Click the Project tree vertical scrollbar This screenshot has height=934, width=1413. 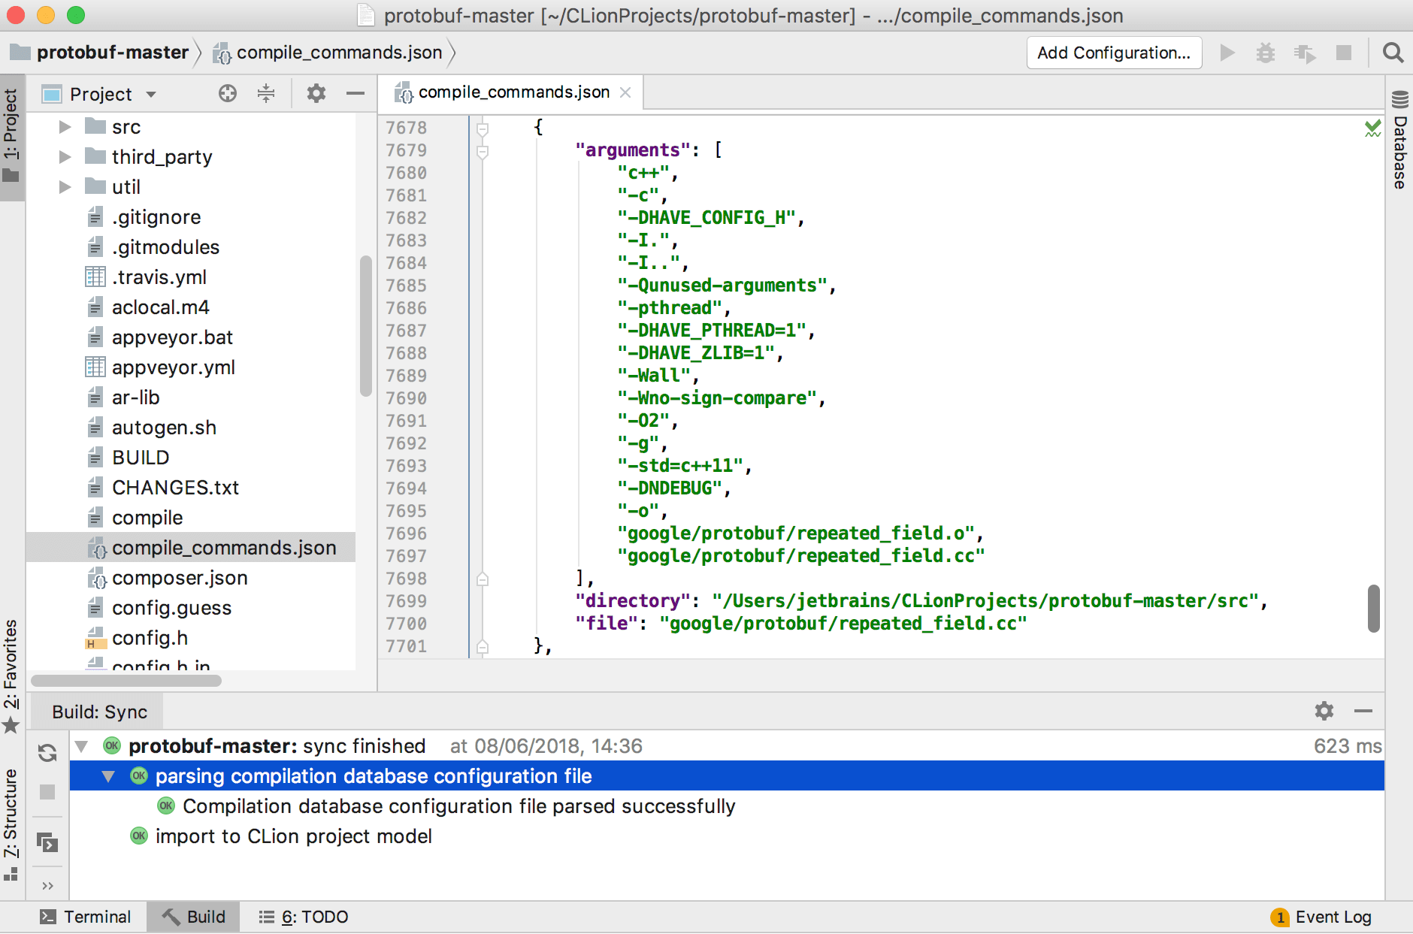(x=366, y=325)
